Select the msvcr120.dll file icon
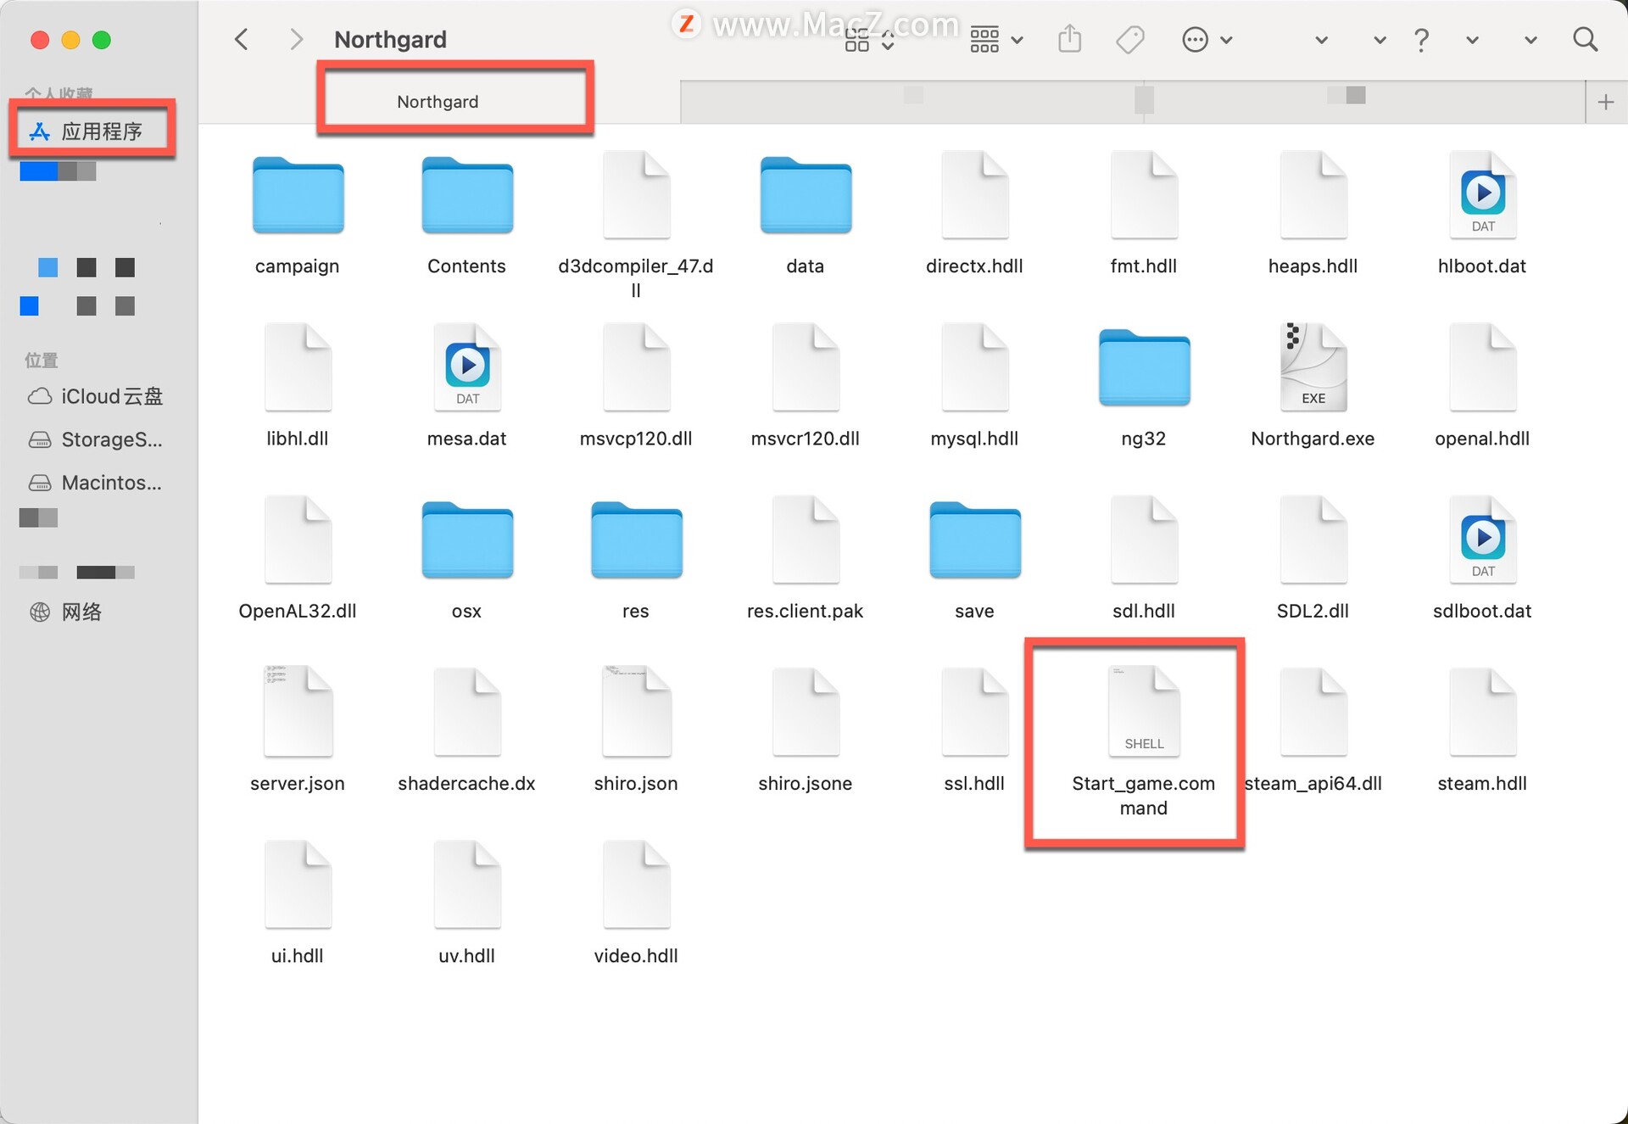1628x1124 pixels. pos(806,368)
